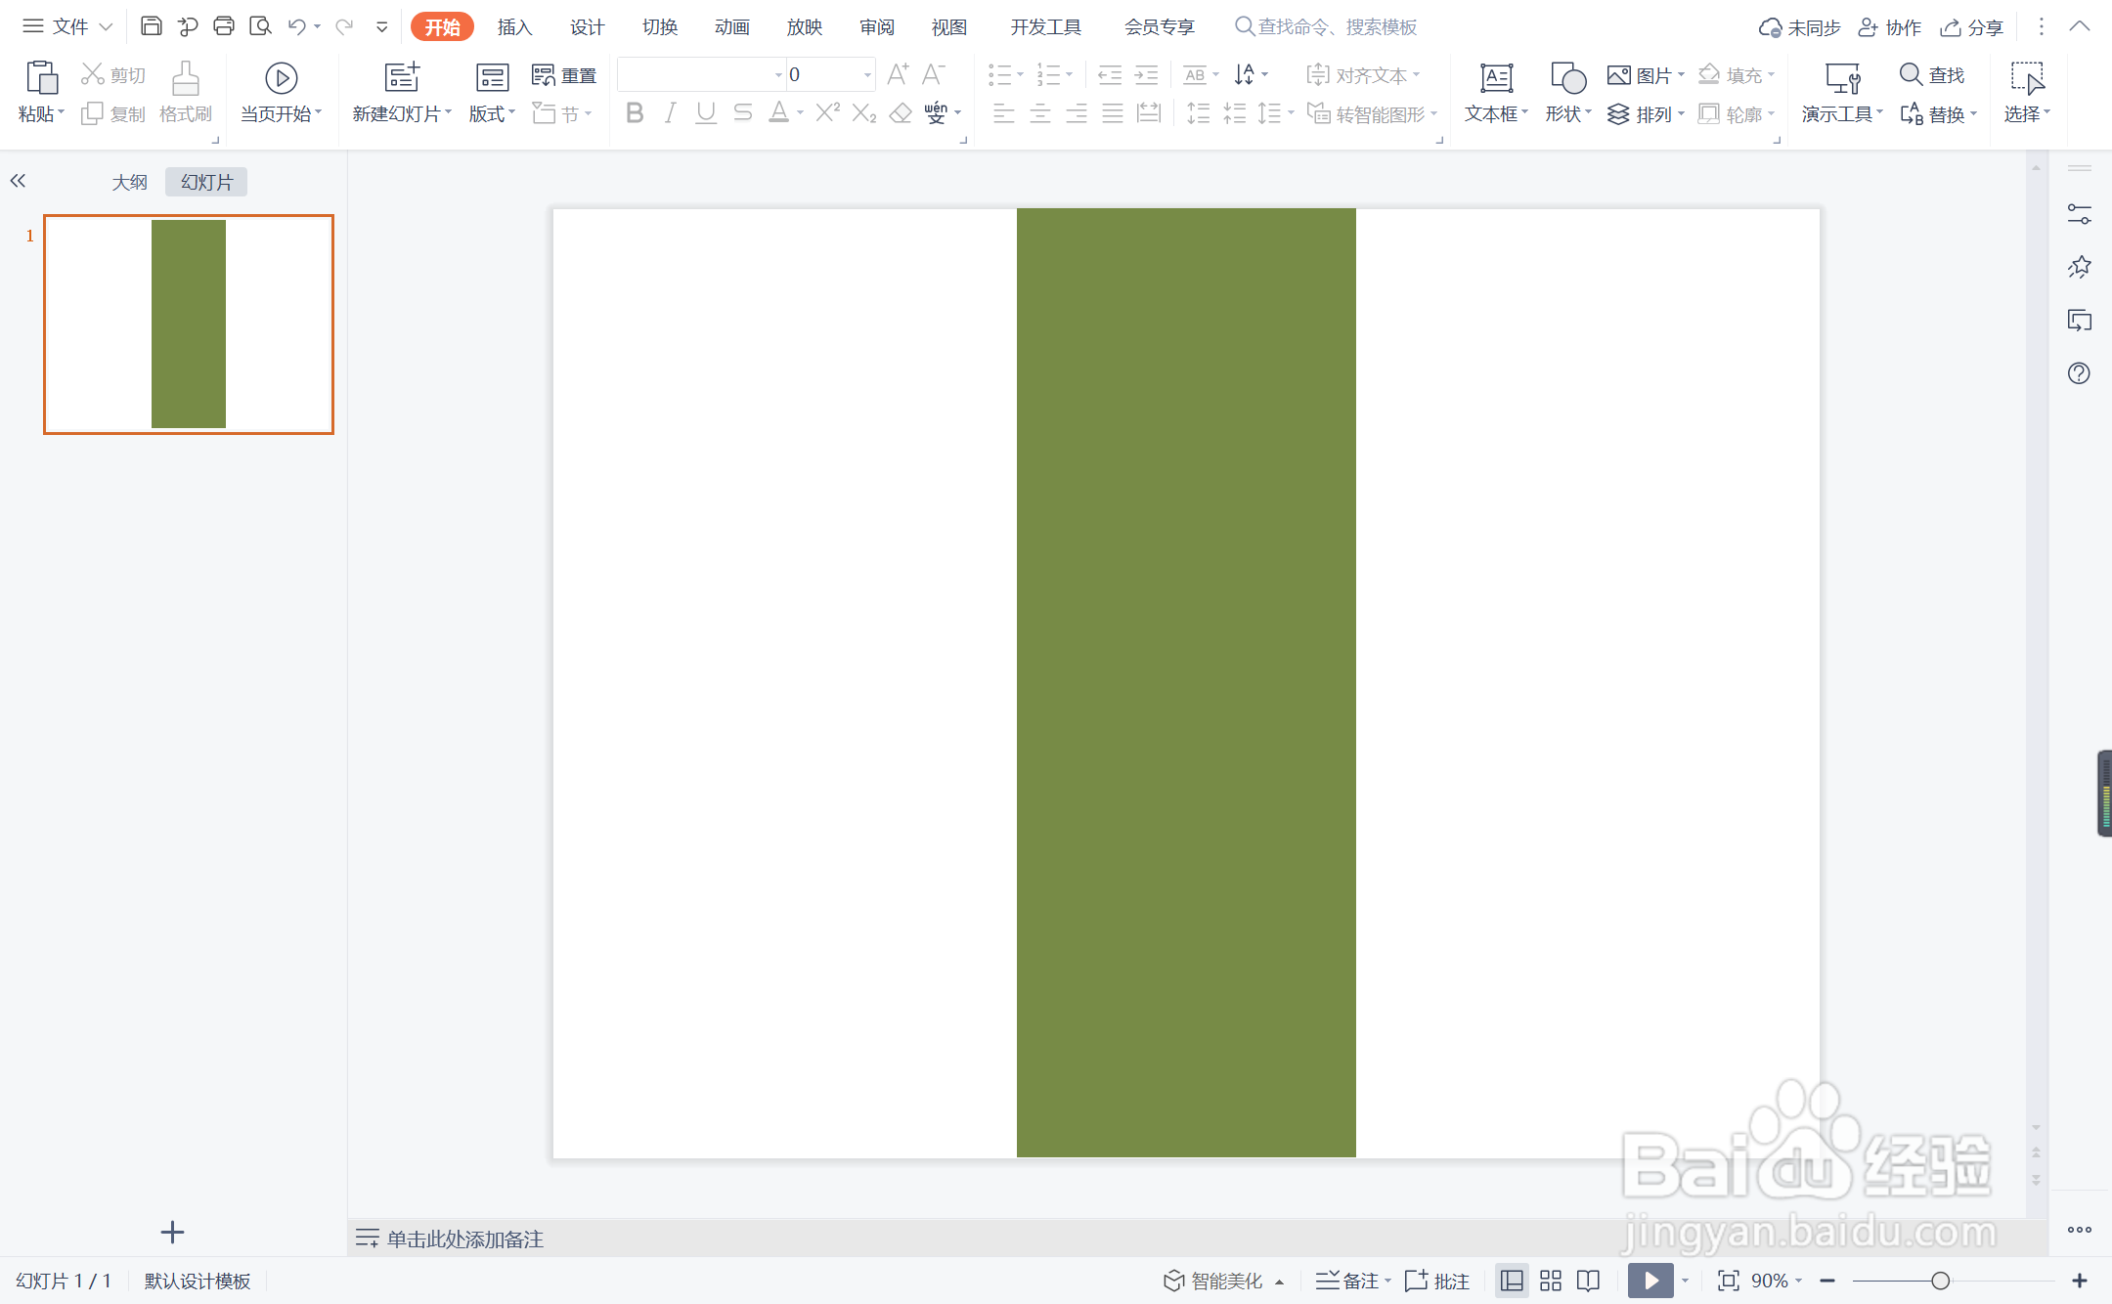
Task: Clear formatting eraser icon
Action: click(901, 114)
